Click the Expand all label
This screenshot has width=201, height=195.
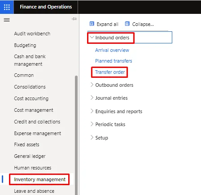click(x=107, y=24)
